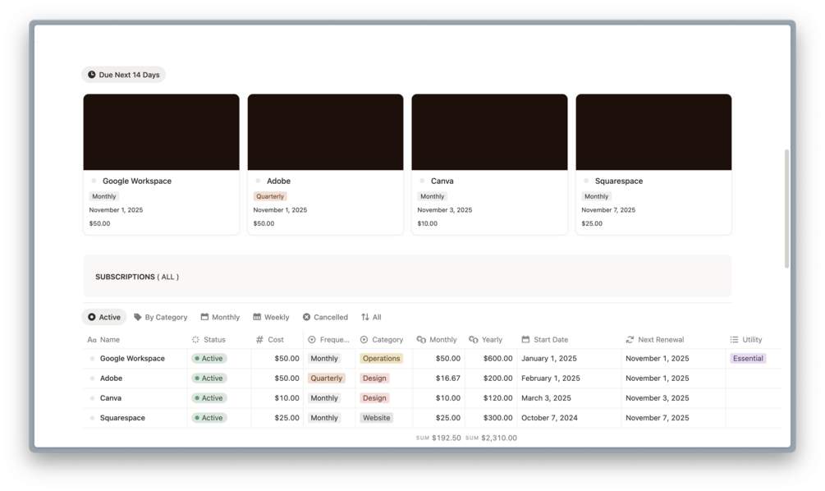Open the Status dropdown for Google Workspace
825x491 pixels.
[209, 358]
